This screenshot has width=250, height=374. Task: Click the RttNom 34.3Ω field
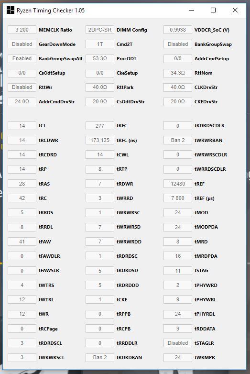click(x=178, y=73)
